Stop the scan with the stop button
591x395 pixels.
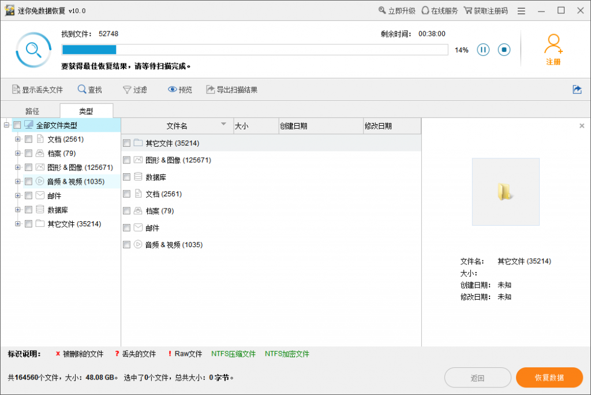(x=504, y=50)
